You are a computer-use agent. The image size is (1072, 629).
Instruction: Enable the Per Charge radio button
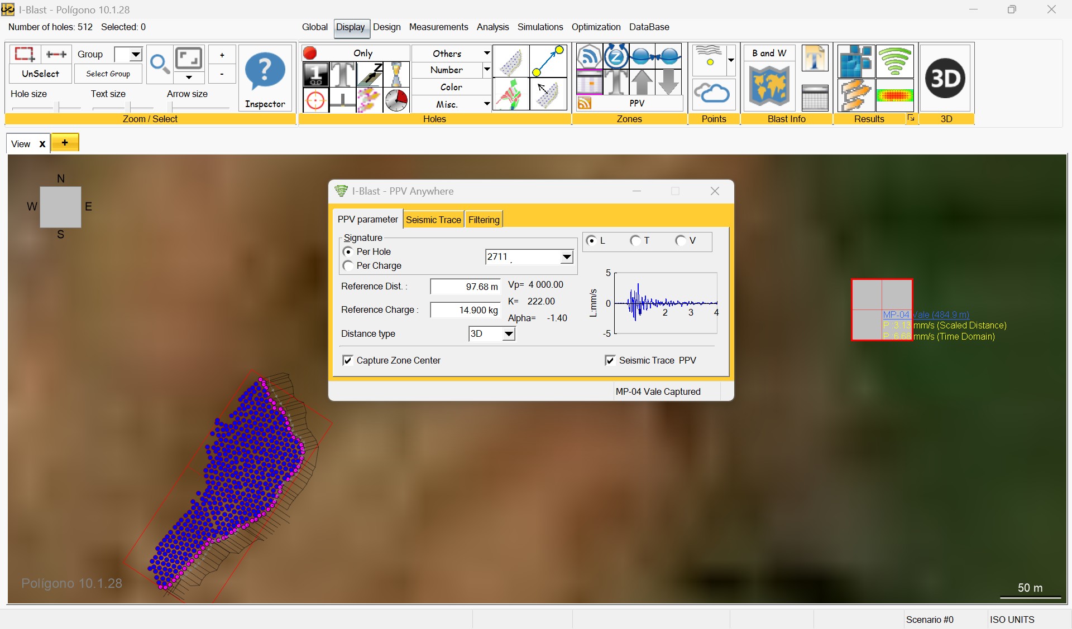pos(348,266)
